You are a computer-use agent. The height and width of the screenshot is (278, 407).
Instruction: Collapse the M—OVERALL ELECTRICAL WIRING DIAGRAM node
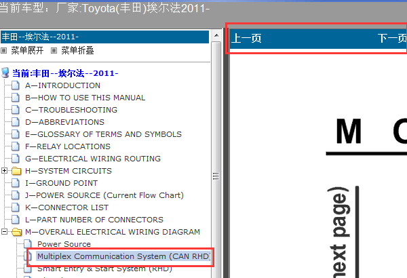4,231
